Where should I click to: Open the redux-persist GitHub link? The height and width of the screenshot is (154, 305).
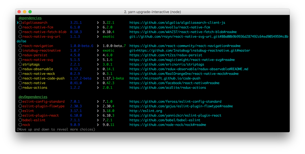pyautogui.click(x=166, y=55)
